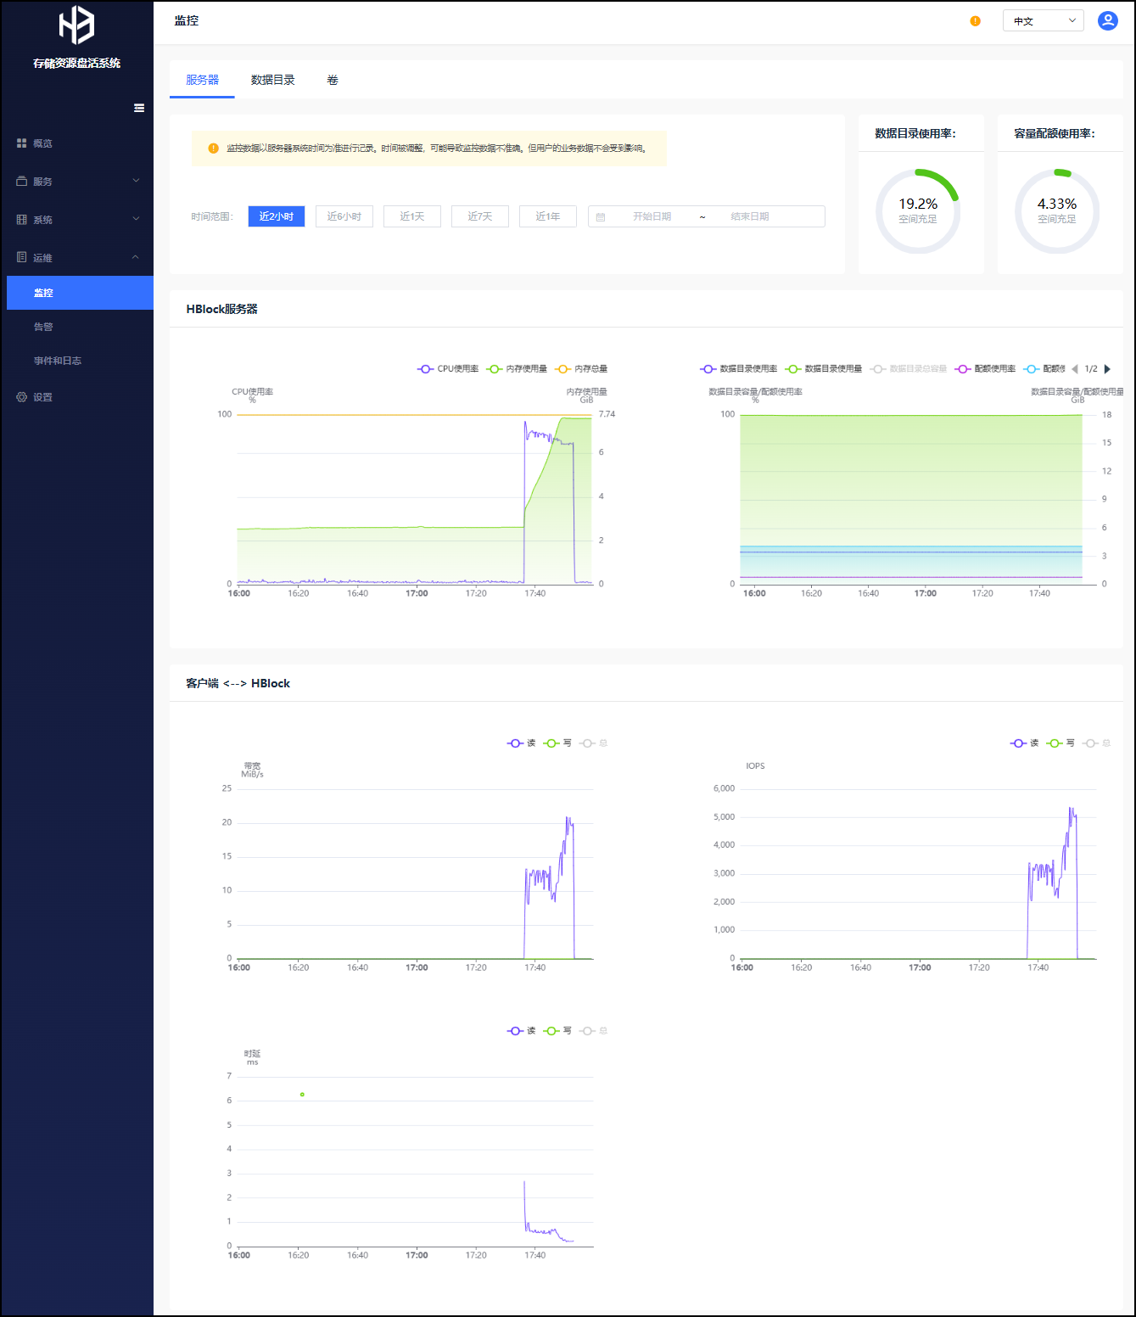Viewport: 1136px width, 1317px height.
Task: Click the 结束日期 end date field
Action: (750, 216)
